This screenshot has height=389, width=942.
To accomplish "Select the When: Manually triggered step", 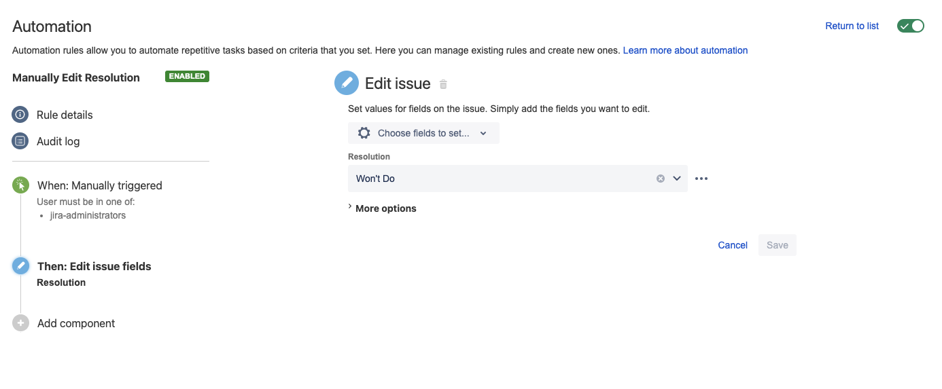I will point(100,185).
